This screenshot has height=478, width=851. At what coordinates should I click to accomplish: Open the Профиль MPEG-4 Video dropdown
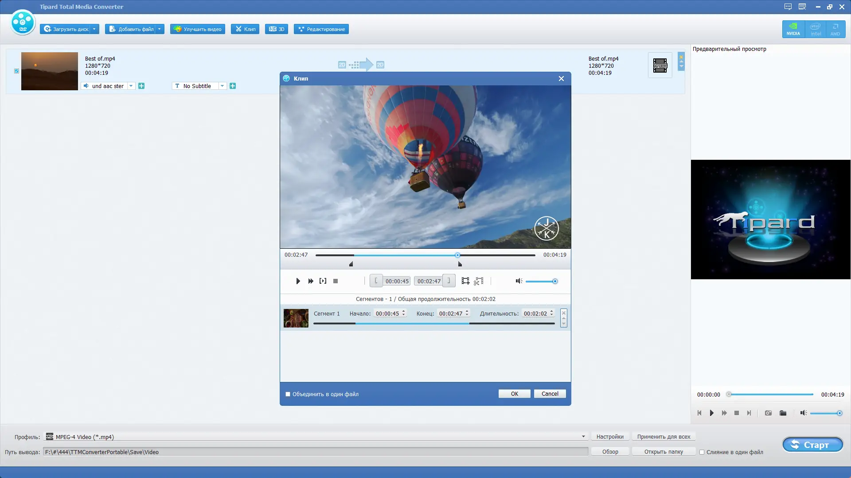[x=583, y=436]
